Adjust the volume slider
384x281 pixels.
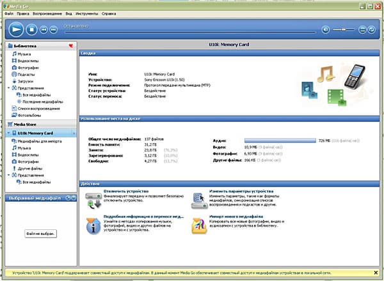pos(343,29)
